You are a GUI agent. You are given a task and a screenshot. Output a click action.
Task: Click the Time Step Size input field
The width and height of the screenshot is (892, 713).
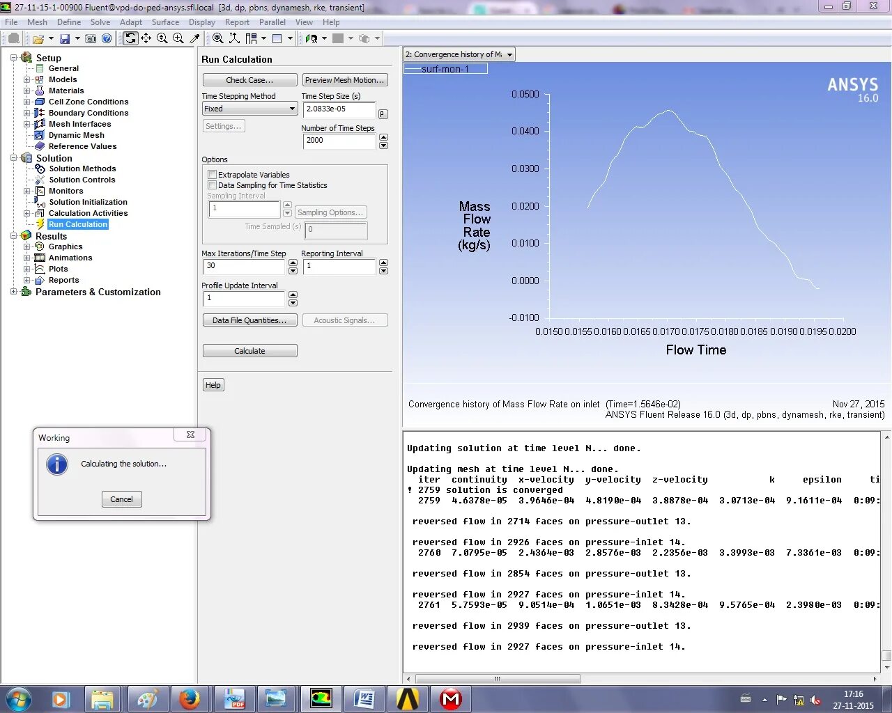click(339, 109)
